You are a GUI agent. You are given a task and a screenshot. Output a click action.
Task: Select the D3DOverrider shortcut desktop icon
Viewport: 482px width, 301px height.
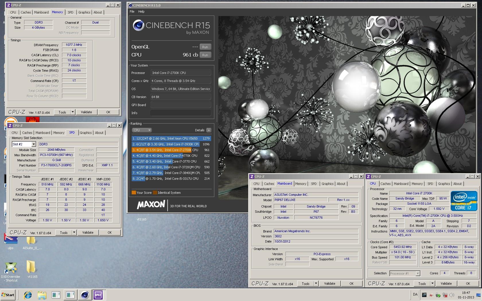11,272
